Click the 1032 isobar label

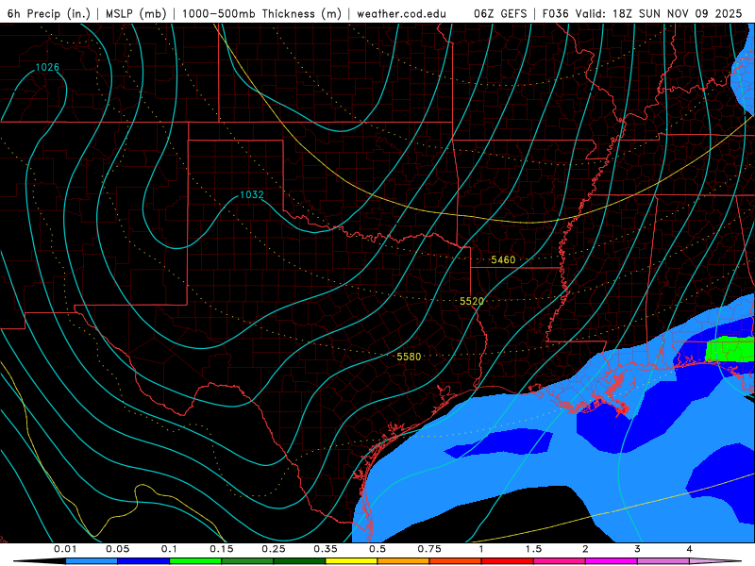pyautogui.click(x=252, y=194)
